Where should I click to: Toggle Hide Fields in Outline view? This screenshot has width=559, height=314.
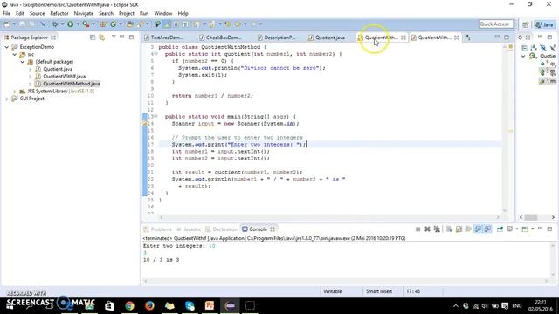[x=543, y=48]
